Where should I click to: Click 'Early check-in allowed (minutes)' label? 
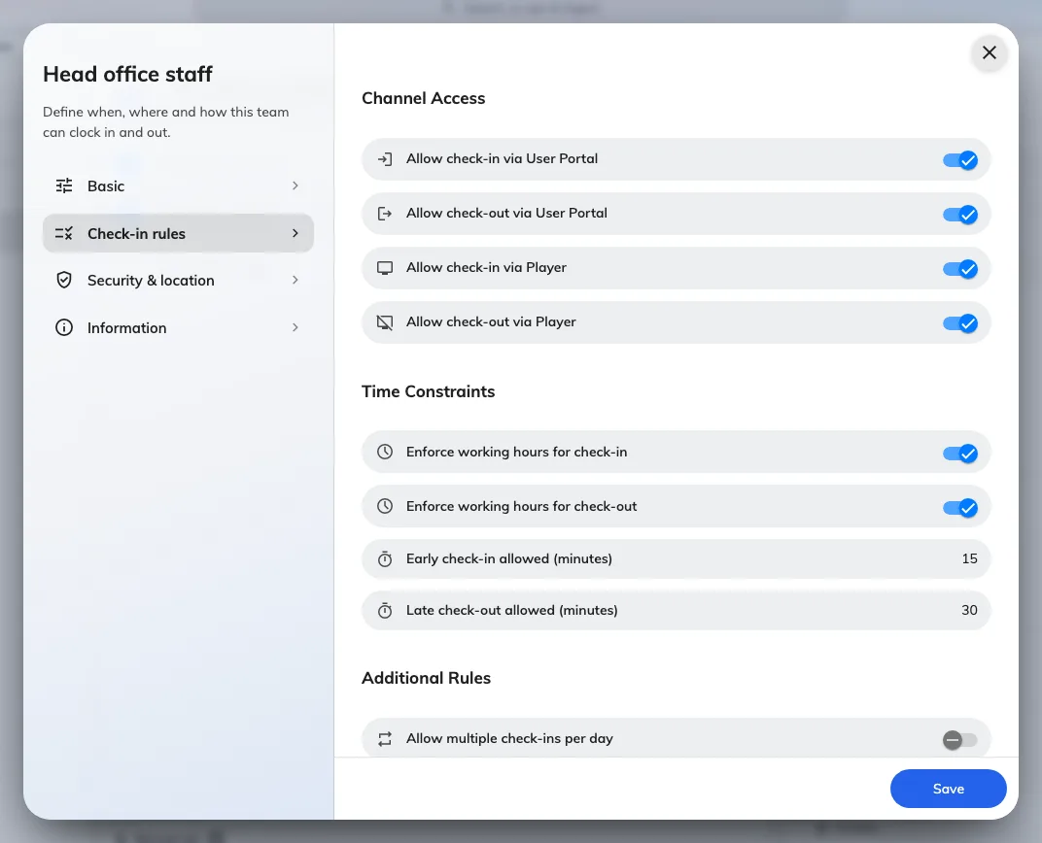point(509,558)
